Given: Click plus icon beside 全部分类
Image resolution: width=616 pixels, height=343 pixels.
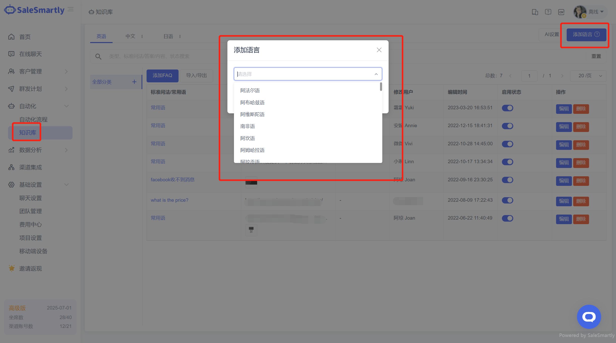Looking at the screenshot, I should pos(134,82).
